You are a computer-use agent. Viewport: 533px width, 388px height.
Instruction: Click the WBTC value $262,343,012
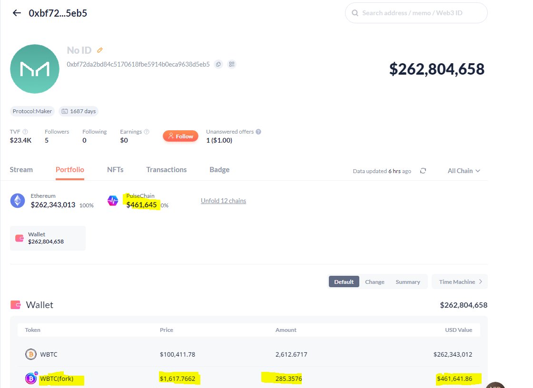[453, 354]
